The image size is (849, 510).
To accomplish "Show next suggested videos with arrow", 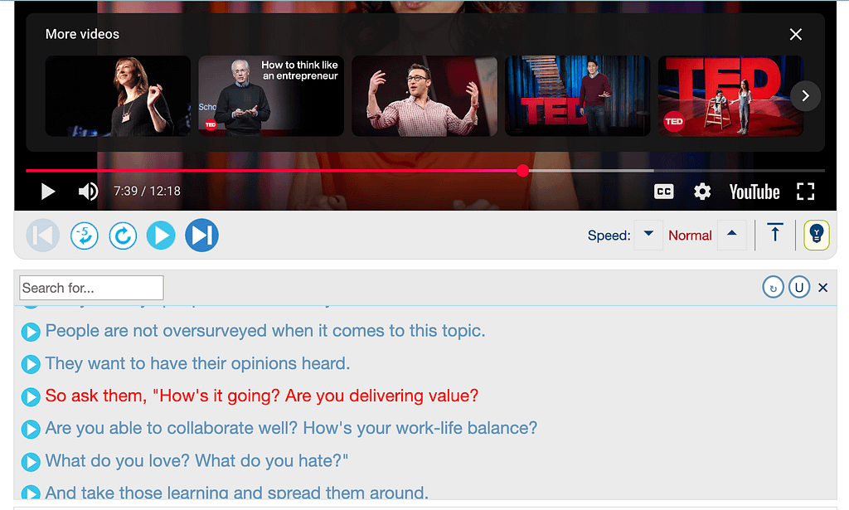I will pyautogui.click(x=805, y=96).
